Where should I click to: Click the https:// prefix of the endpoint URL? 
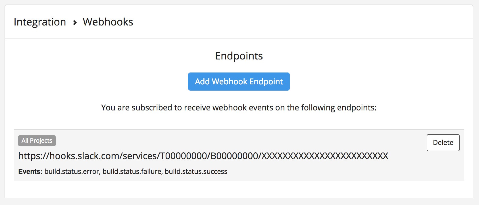click(x=34, y=156)
